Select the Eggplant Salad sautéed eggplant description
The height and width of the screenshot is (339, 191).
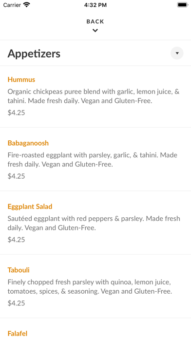(94, 223)
